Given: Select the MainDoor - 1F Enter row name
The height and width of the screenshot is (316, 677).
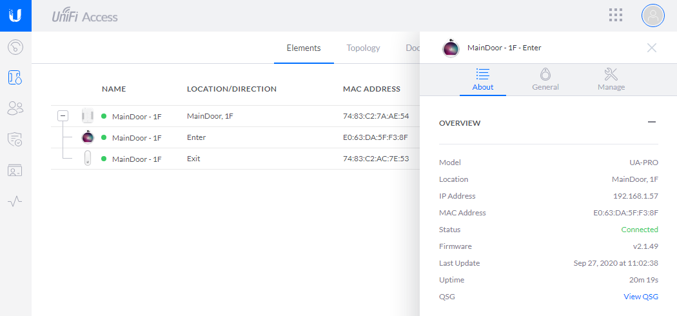Looking at the screenshot, I should point(137,138).
